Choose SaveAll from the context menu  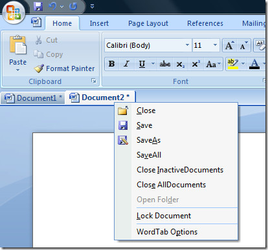[177, 155]
